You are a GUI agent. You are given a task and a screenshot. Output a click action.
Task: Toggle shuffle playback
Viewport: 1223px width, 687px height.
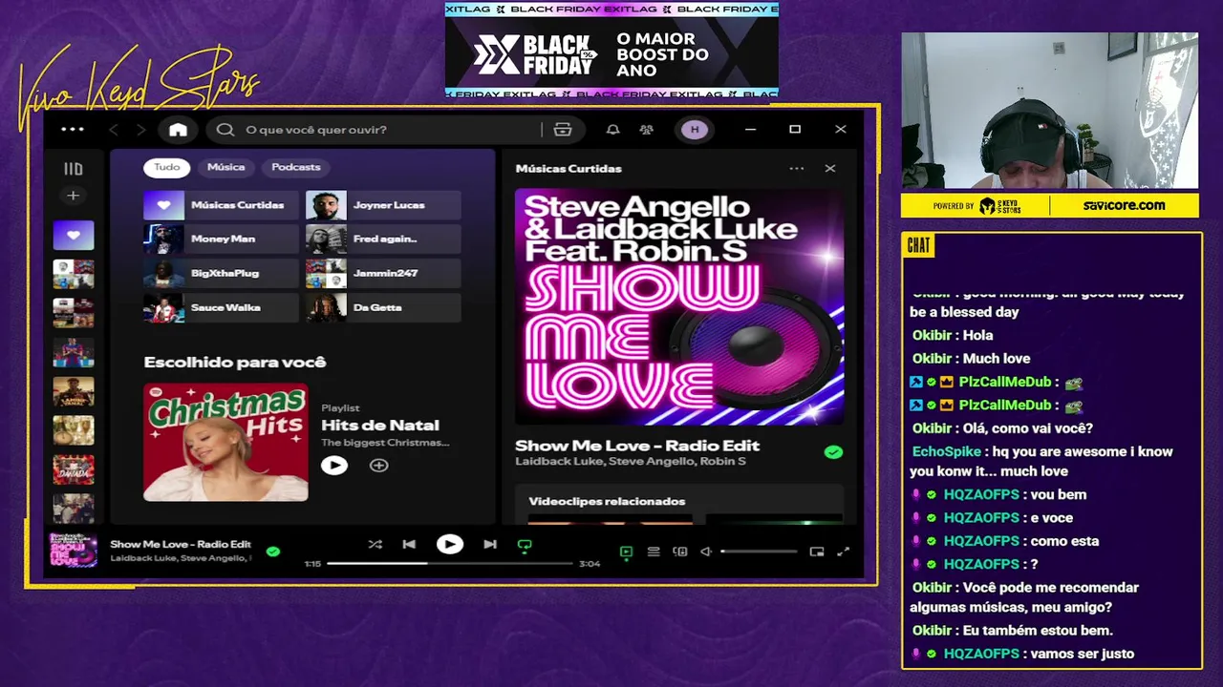tap(375, 545)
